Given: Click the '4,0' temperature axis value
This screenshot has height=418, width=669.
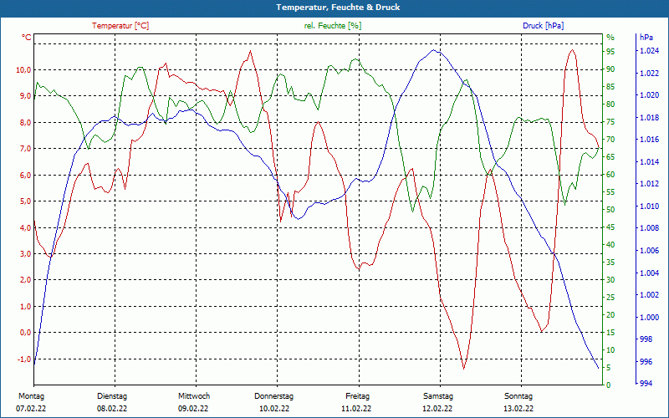Looking at the screenshot, I should click(x=25, y=227).
